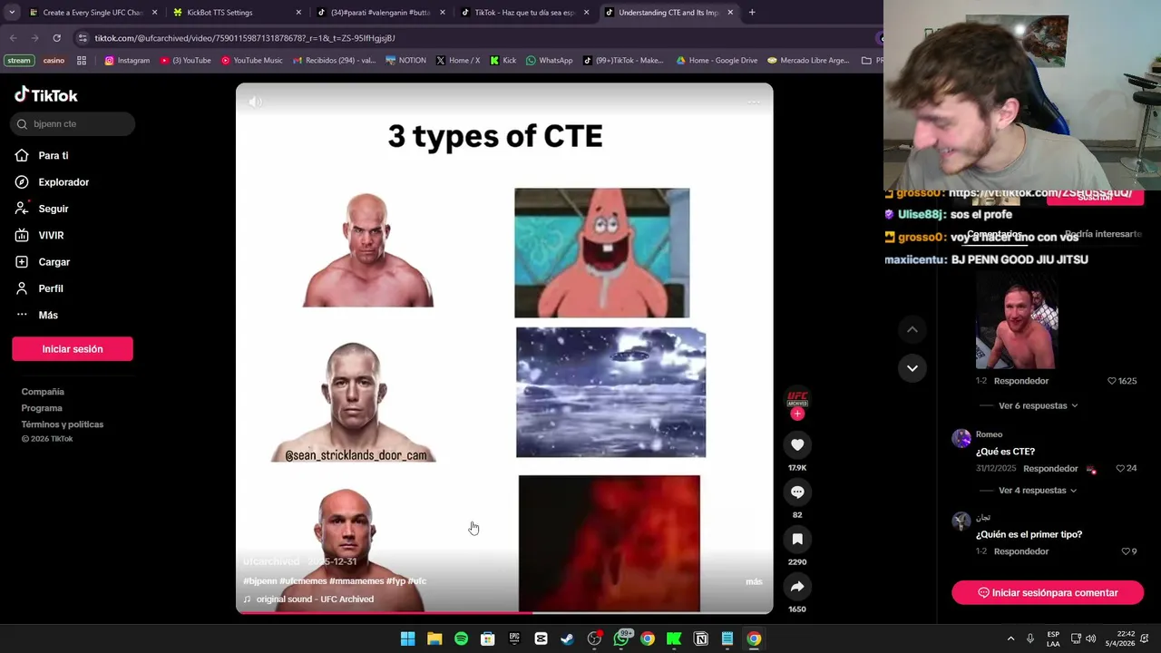Viewport: 1161px width, 653px height.
Task: Like the video with the heart icon
Action: [797, 444]
